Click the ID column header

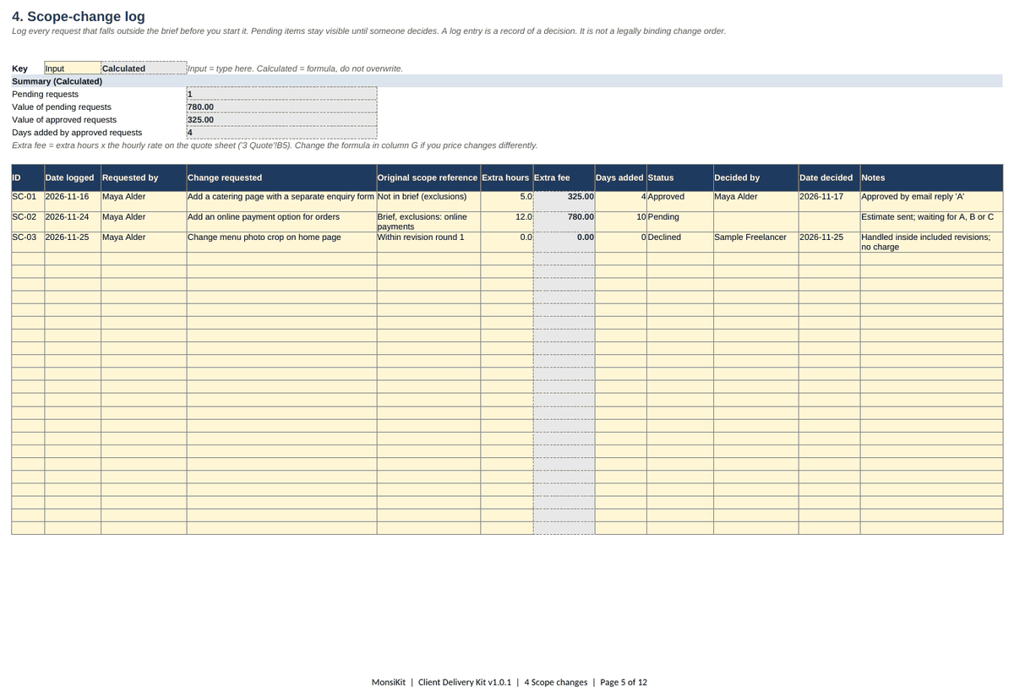click(28, 177)
